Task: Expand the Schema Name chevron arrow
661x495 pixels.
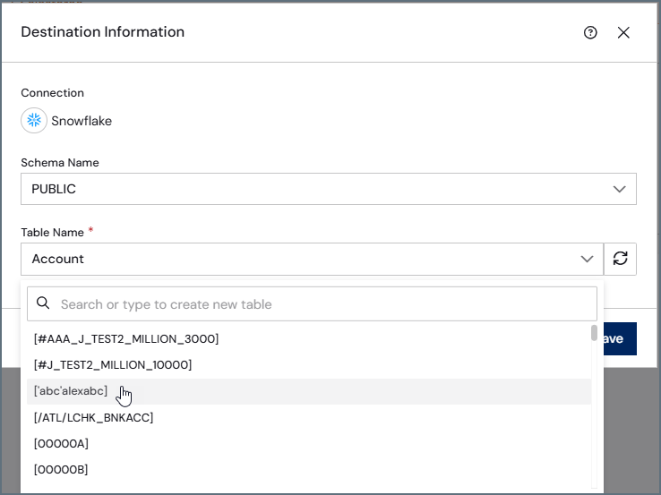Action: click(619, 189)
